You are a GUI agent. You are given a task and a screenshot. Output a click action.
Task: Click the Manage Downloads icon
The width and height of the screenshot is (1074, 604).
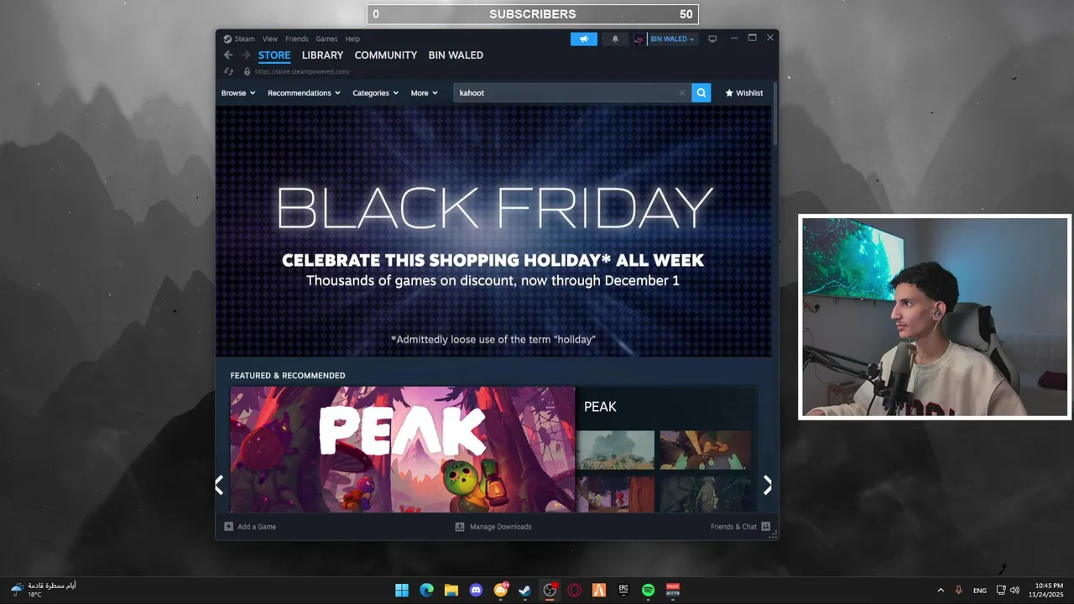460,527
